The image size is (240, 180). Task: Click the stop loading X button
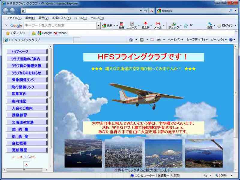(x=152, y=11)
